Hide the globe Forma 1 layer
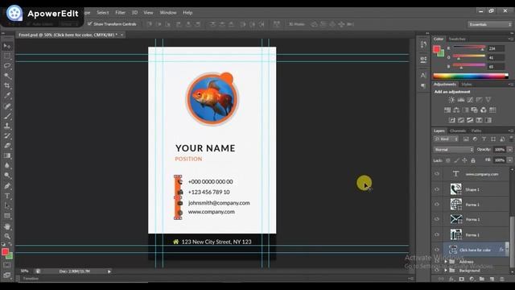 coord(437,204)
